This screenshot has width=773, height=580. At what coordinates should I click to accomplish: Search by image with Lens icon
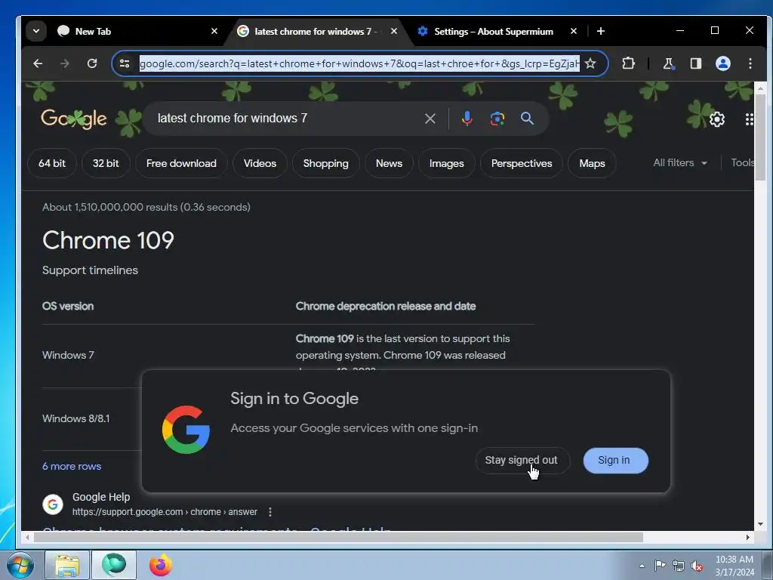[497, 119]
